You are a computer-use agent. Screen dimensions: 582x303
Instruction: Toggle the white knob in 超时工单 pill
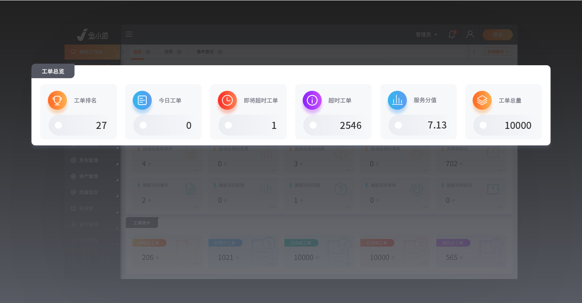313,125
